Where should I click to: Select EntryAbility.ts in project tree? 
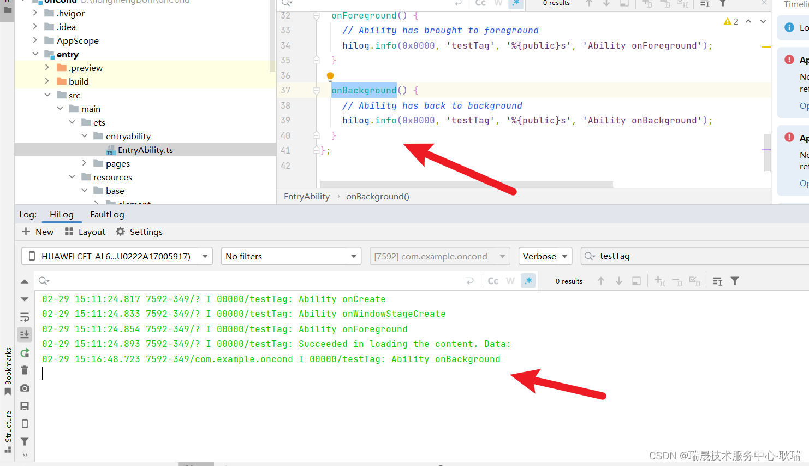(145, 150)
